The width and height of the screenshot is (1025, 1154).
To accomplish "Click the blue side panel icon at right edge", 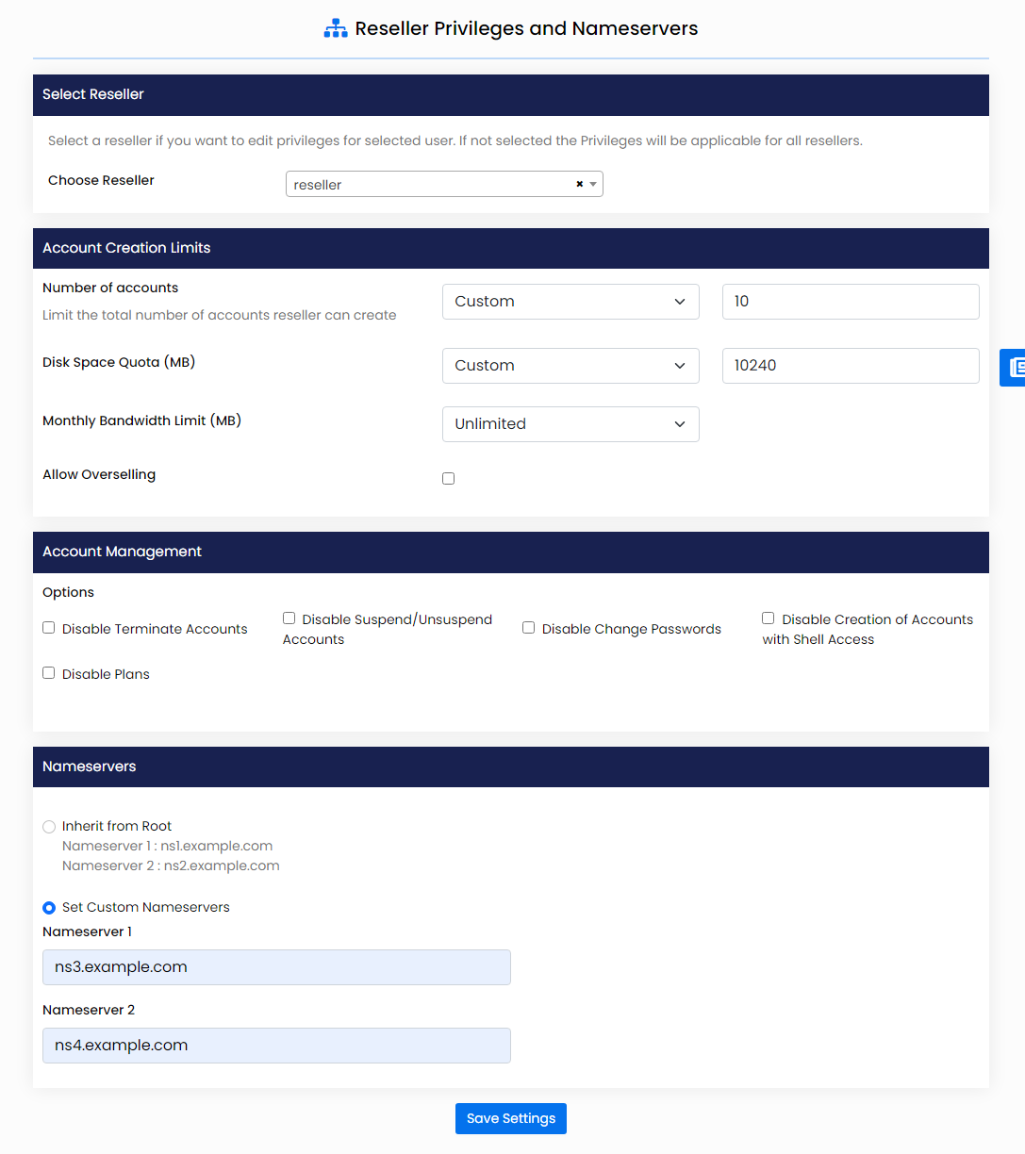I will click(1015, 368).
